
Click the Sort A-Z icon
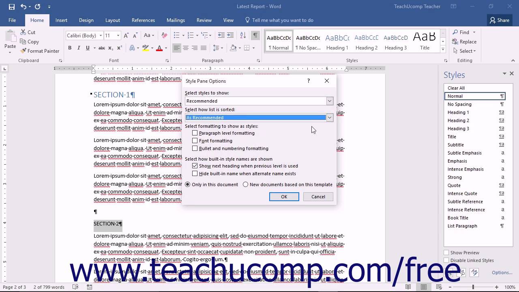[x=243, y=35]
